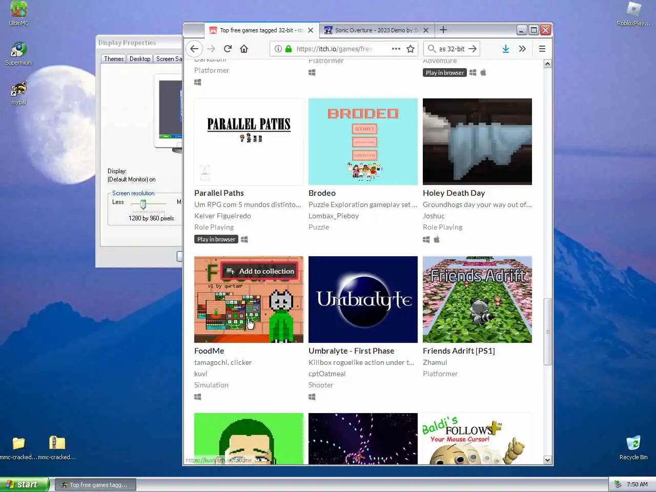Click the search go arrow
Viewport: 656px width, 492px height.
(x=473, y=49)
